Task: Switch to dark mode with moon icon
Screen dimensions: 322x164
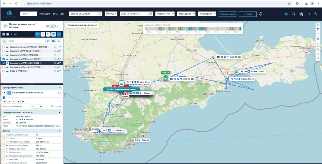Action: [316, 14]
